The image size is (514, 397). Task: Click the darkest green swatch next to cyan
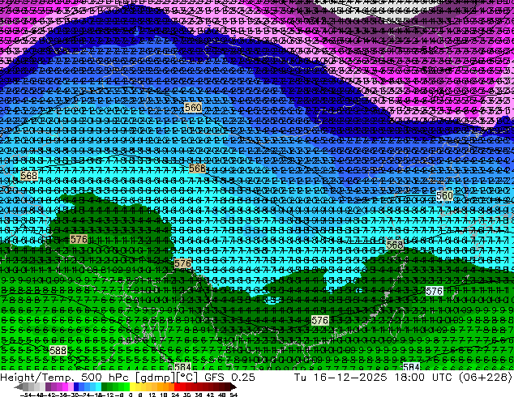[x=104, y=387]
